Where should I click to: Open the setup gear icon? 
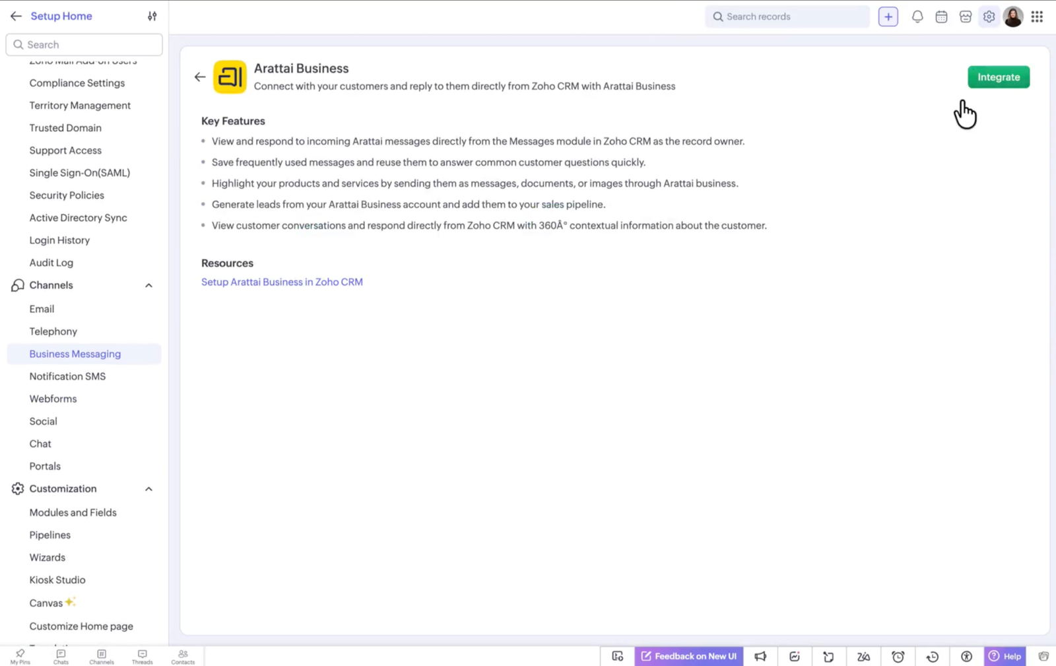(x=989, y=17)
